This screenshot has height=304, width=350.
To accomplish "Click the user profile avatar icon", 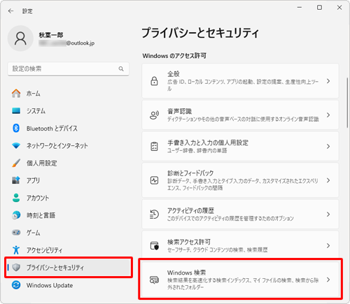I will (20, 38).
